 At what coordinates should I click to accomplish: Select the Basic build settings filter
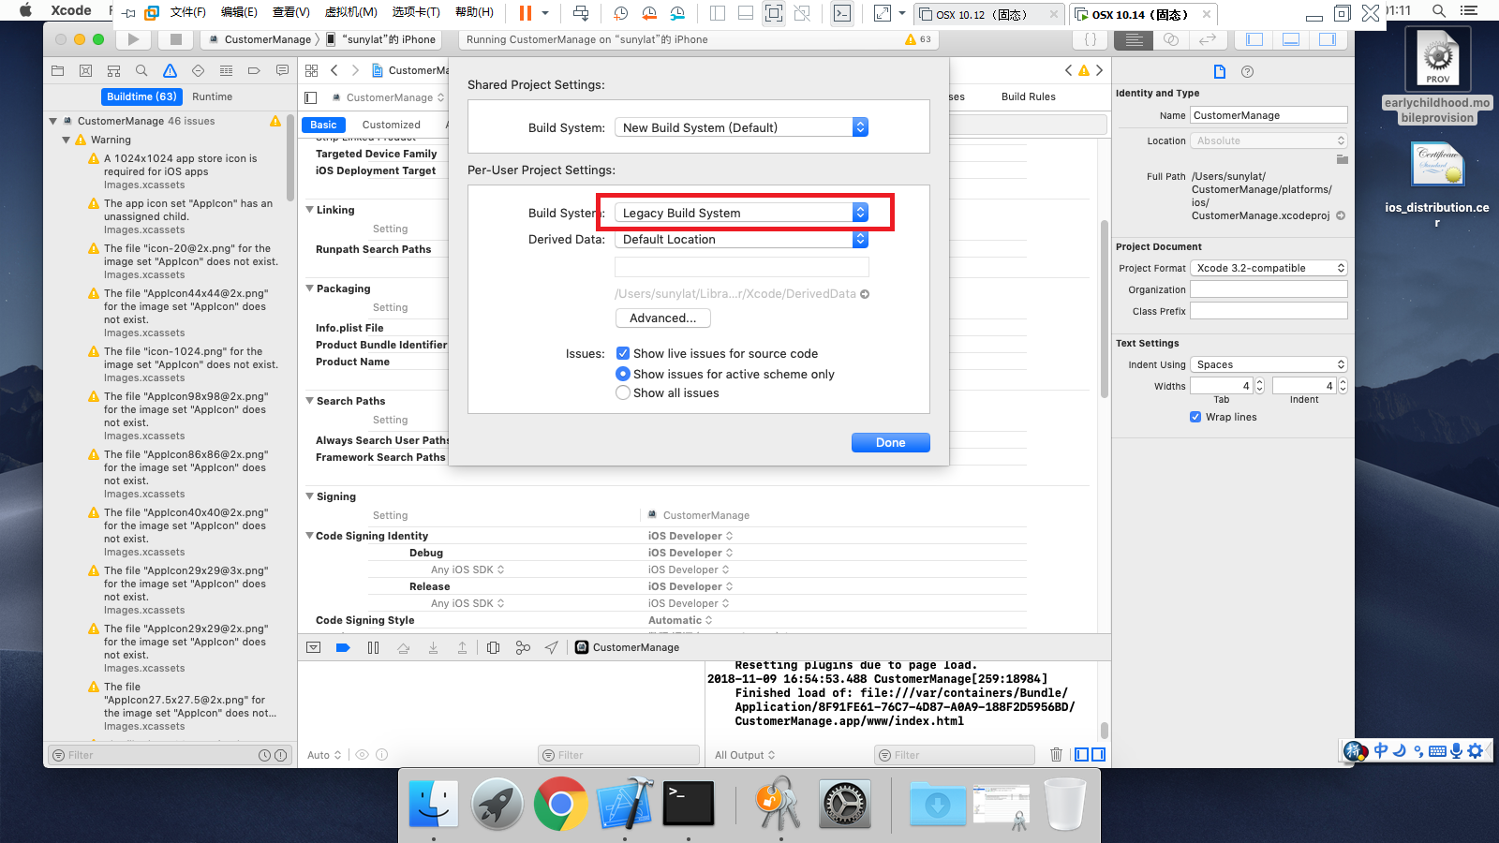coord(323,125)
